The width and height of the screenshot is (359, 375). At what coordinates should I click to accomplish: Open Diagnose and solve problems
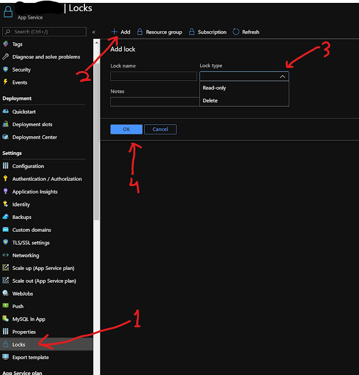point(46,57)
